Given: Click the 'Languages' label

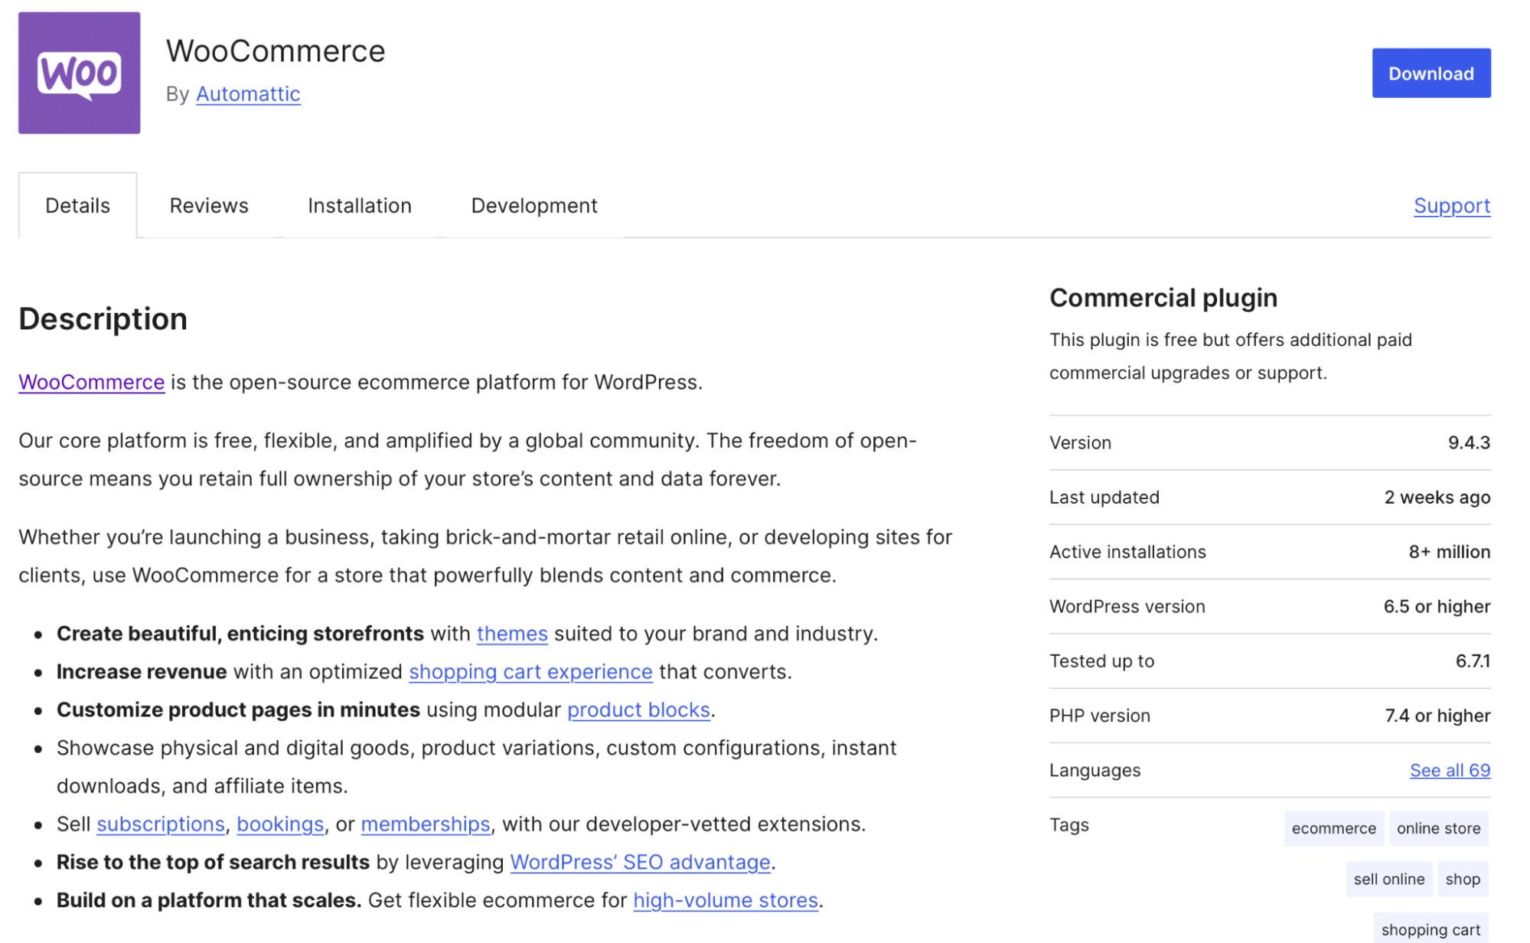Looking at the screenshot, I should [x=1094, y=770].
